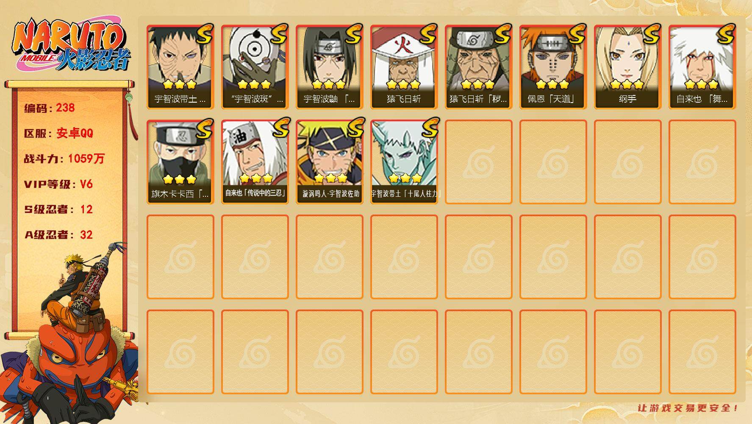The height and width of the screenshot is (424, 752).
Task: Click the Naruto Mobile 火影忍者 logo
Action: (x=71, y=46)
